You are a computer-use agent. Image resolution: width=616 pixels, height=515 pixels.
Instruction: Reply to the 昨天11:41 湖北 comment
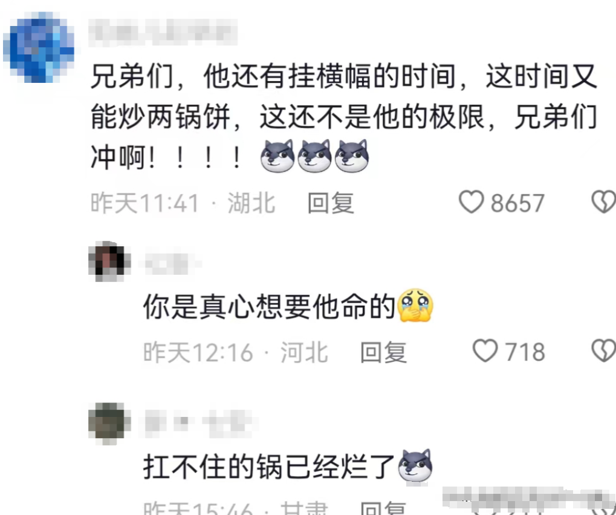[331, 203]
